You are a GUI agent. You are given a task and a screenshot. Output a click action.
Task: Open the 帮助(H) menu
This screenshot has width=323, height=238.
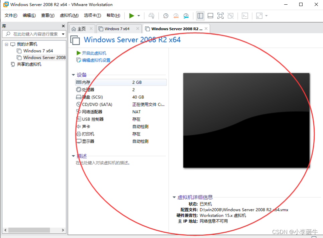[113, 15]
